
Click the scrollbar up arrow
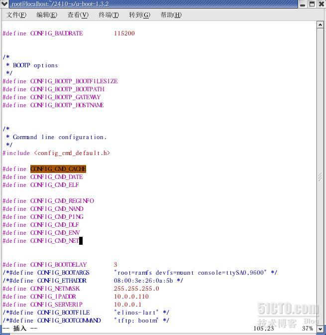[320, 25]
